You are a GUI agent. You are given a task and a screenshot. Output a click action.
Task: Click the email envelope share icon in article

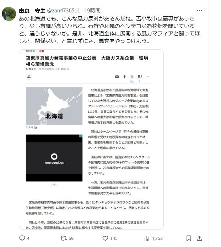point(117,77)
